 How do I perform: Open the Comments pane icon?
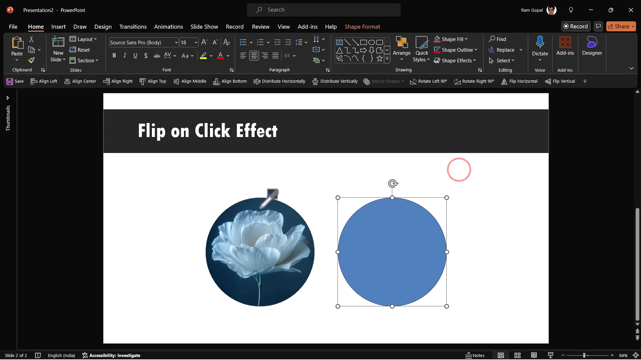598,26
